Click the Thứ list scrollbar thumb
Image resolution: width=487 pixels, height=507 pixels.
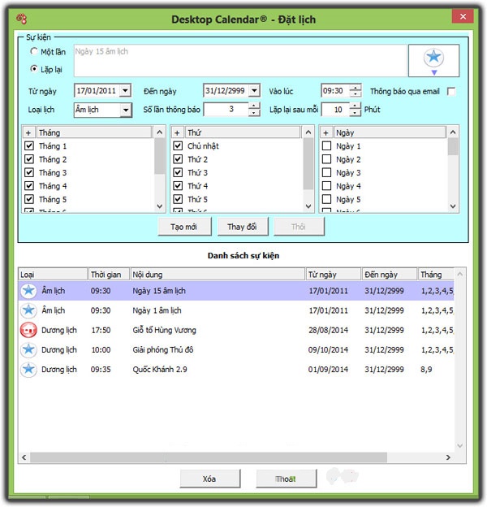pos(308,163)
